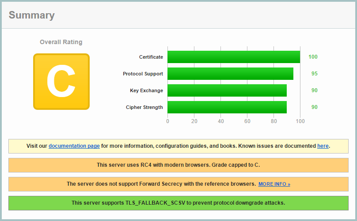The width and height of the screenshot is (357, 221).
Task: Click the Cipher Strength row label
Action: click(144, 107)
